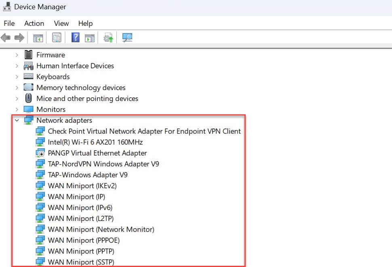Viewport: 392px width, 267px height.
Task: Click the Memory technology devices icon
Action: [28, 87]
